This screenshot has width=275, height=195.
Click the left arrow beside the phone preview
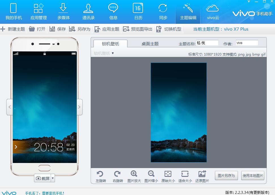[x=9, y=107]
